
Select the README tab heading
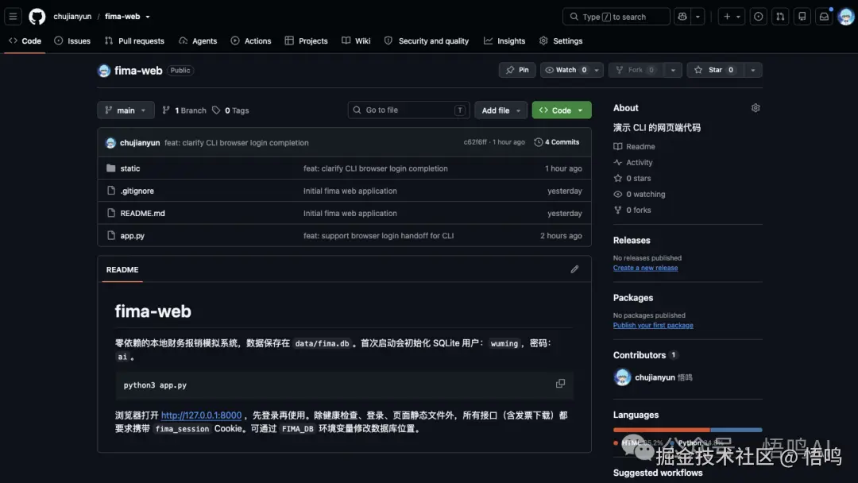122,269
